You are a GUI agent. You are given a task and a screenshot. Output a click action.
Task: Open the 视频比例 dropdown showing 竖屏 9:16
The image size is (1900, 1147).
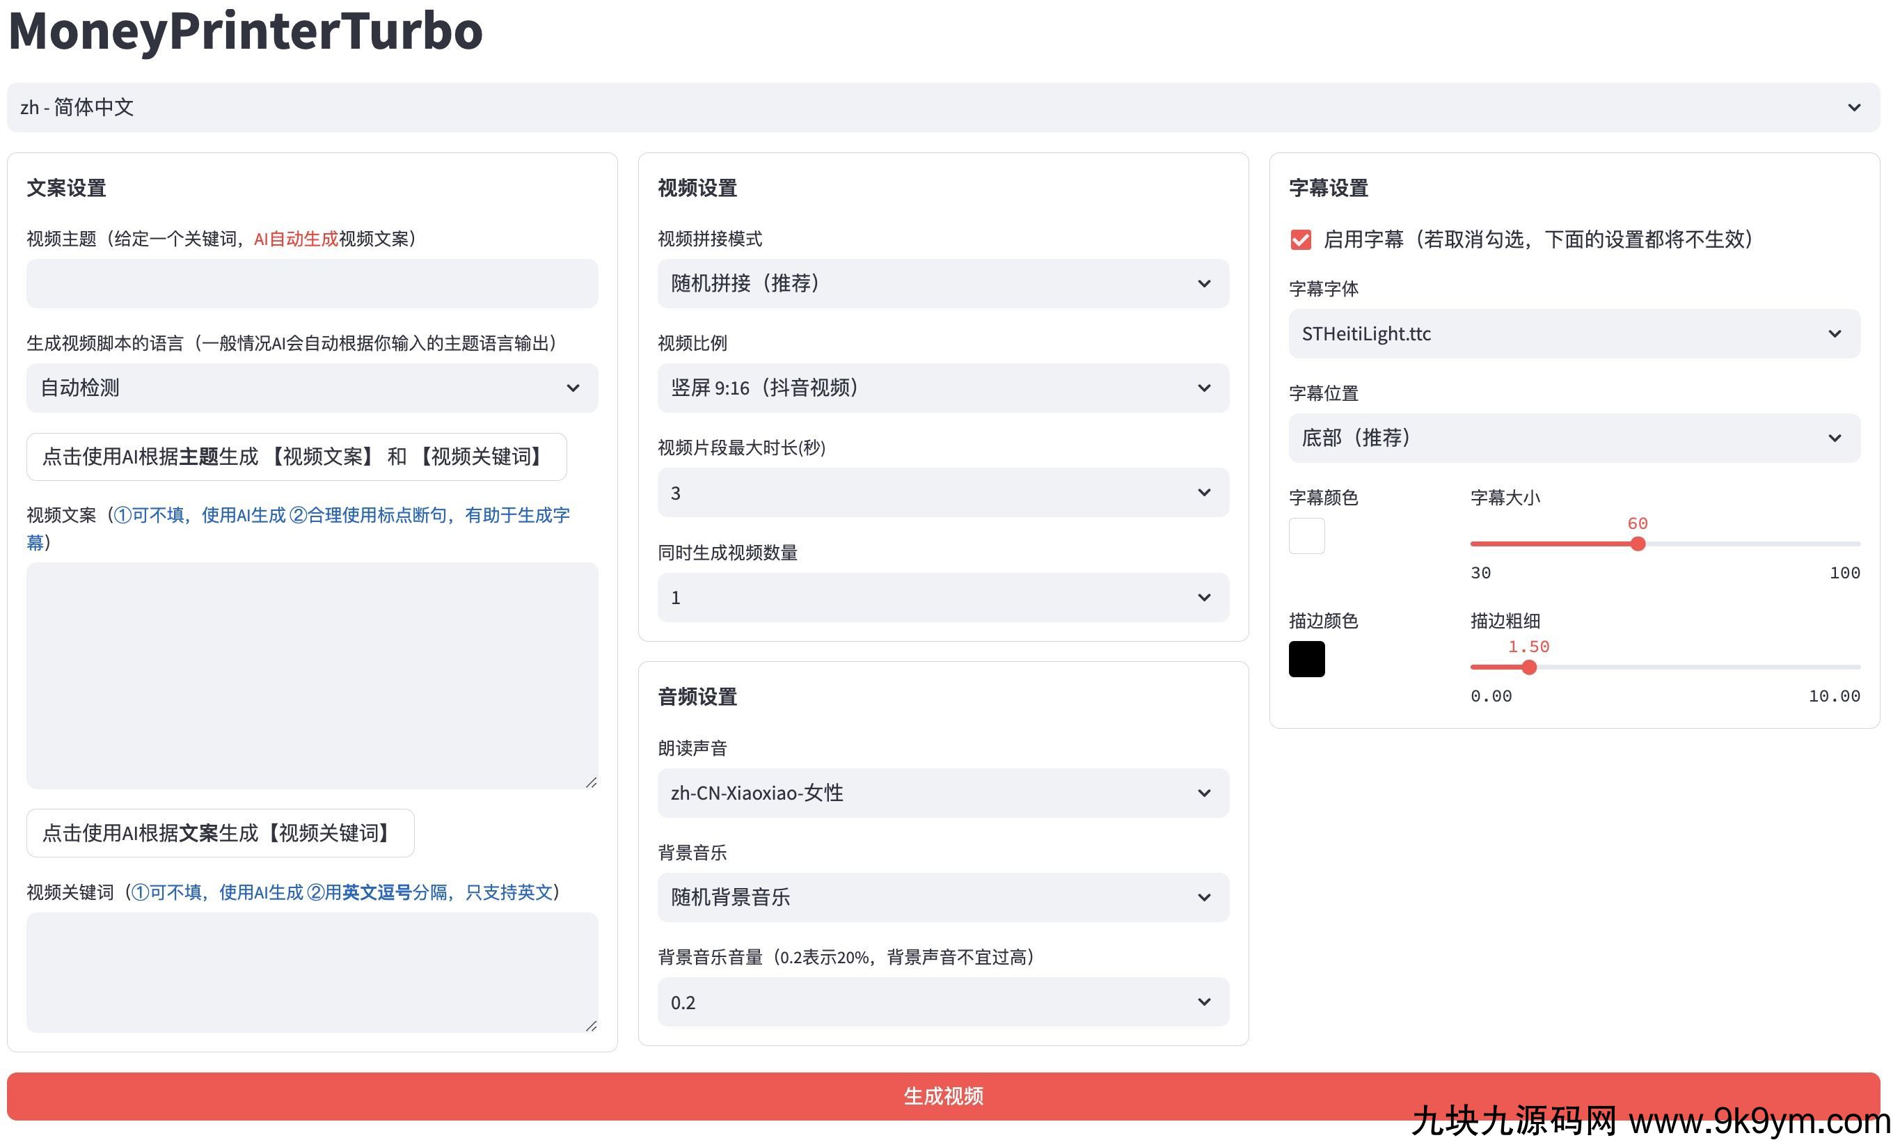[942, 388]
